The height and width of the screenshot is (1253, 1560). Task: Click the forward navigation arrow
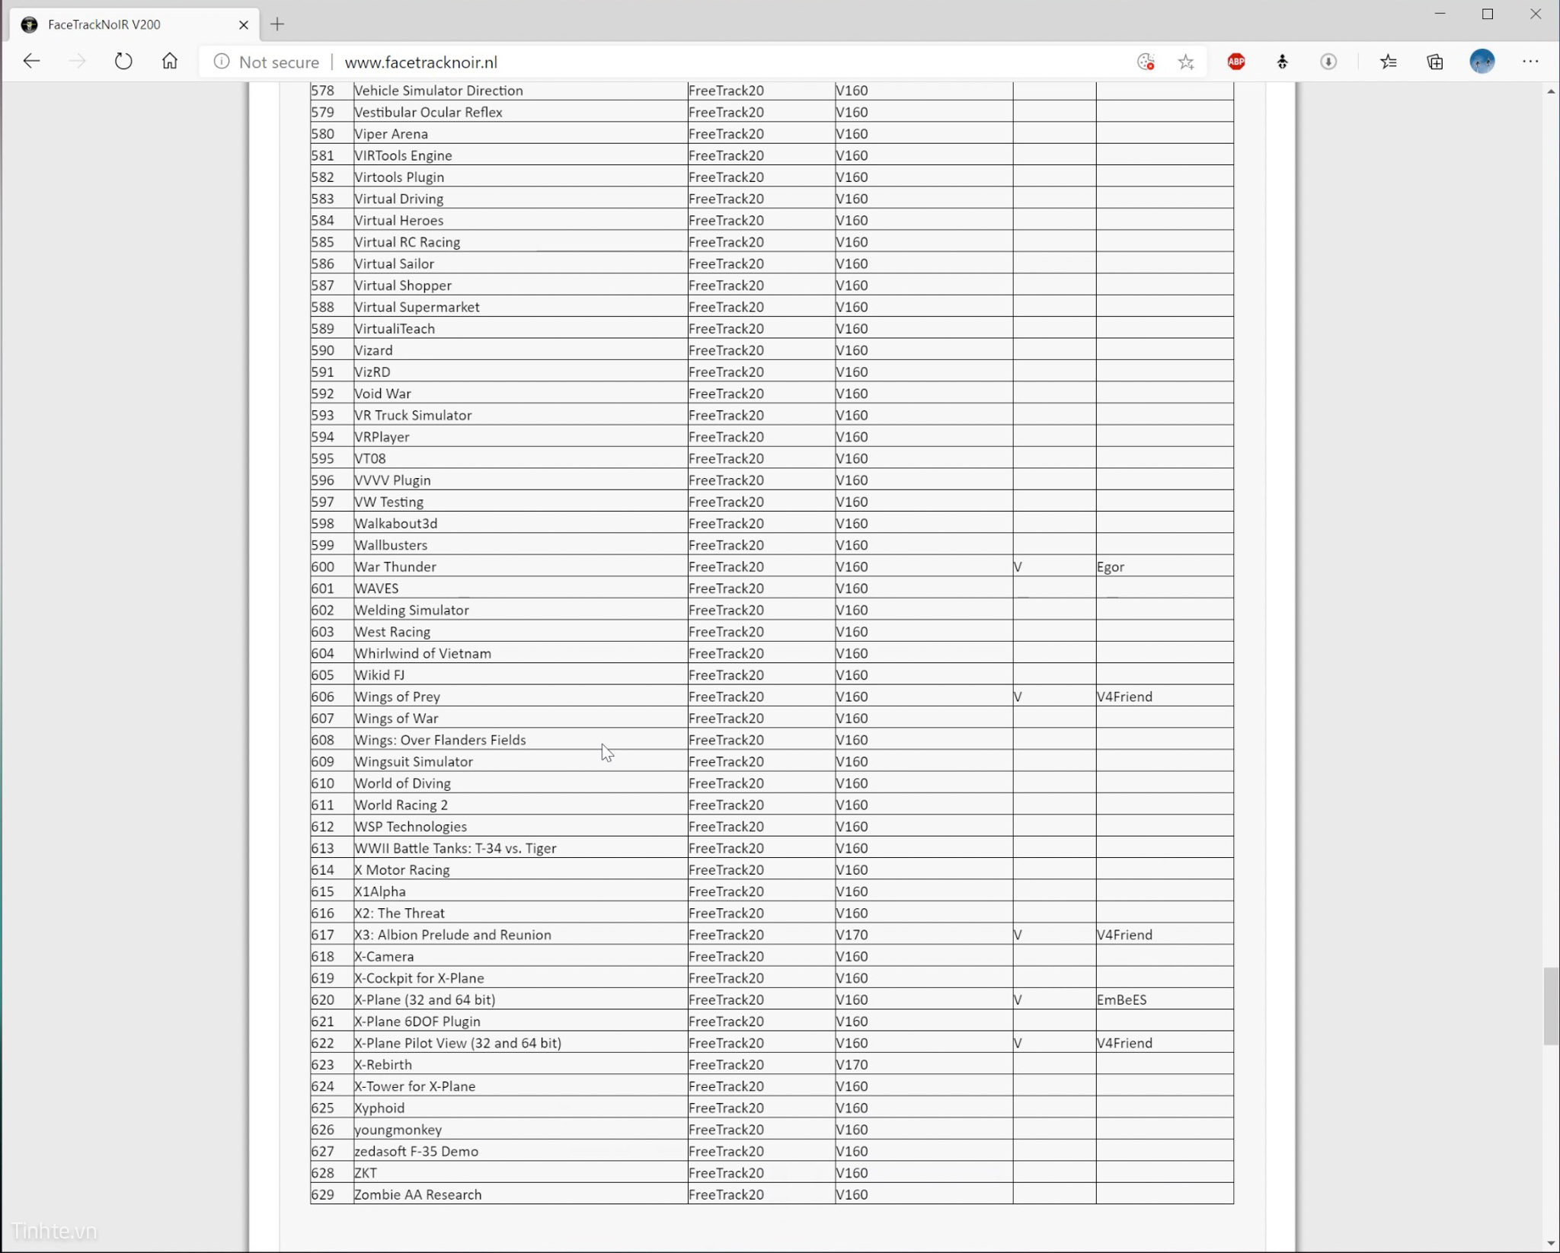click(x=77, y=62)
